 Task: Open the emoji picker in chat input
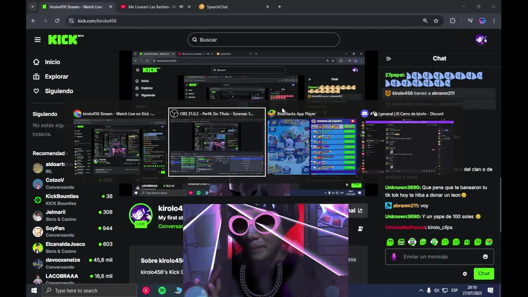[x=485, y=257]
